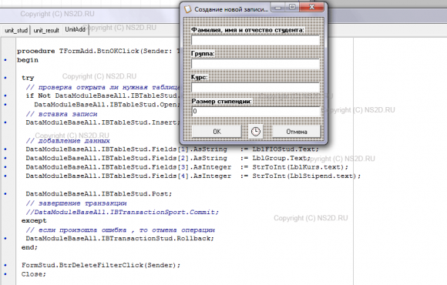Click gutter dot next to the 'Close;' line
The width and height of the screenshot is (447, 285).
coord(5,274)
